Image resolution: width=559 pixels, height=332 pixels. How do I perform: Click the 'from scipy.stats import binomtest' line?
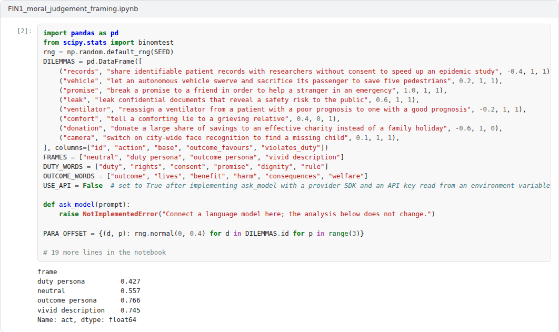[108, 43]
